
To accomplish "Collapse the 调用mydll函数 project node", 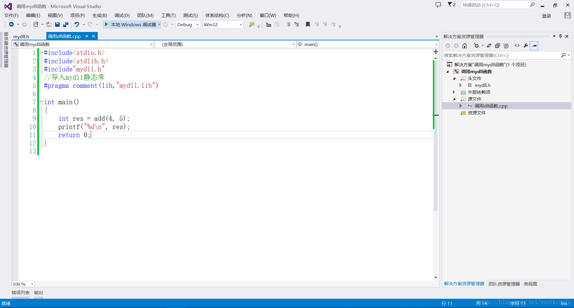I will click(448, 72).
